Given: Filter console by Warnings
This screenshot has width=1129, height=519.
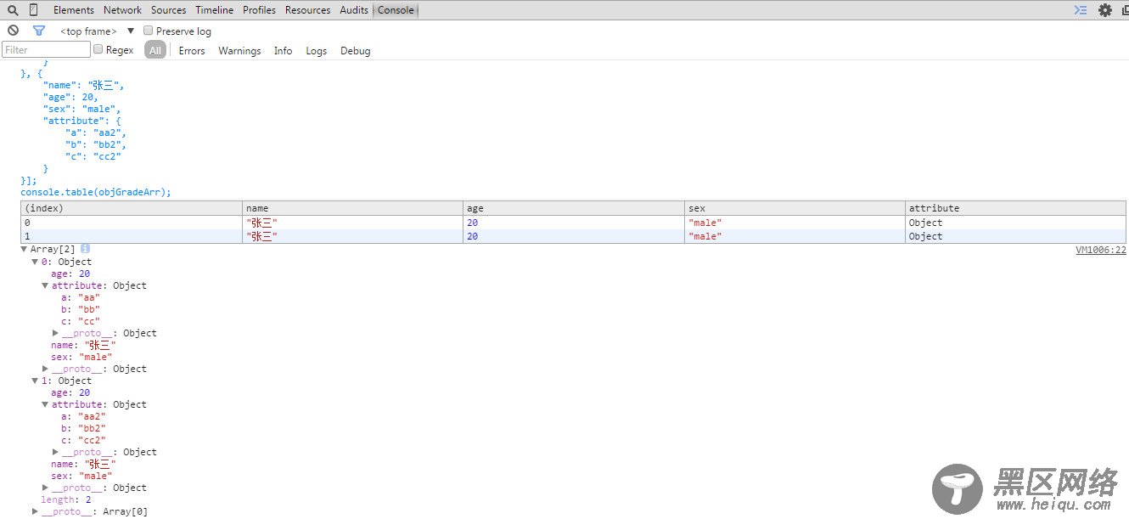Looking at the screenshot, I should 239,51.
